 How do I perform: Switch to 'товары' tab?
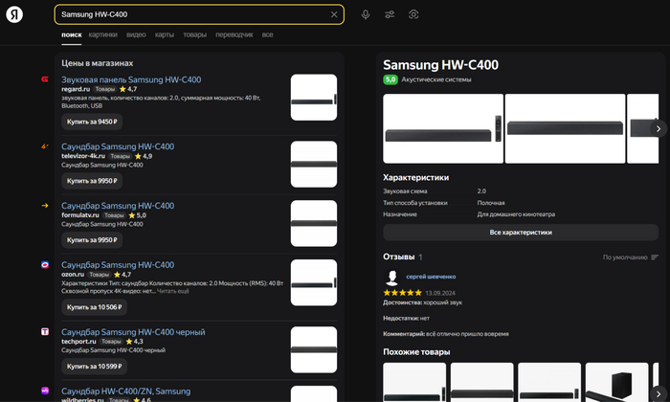click(194, 34)
